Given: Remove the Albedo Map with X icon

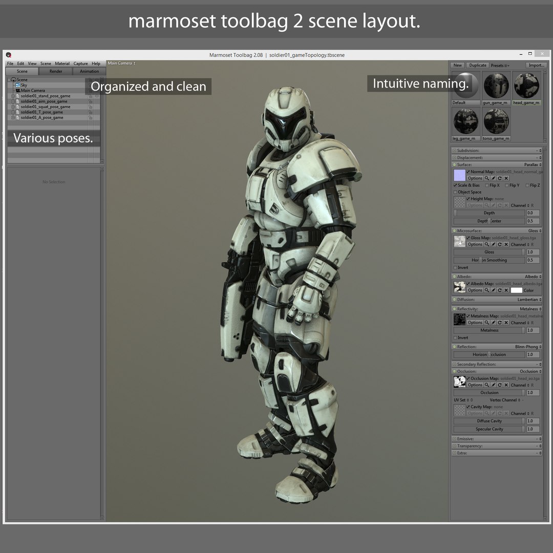Looking at the screenshot, I should [506, 290].
